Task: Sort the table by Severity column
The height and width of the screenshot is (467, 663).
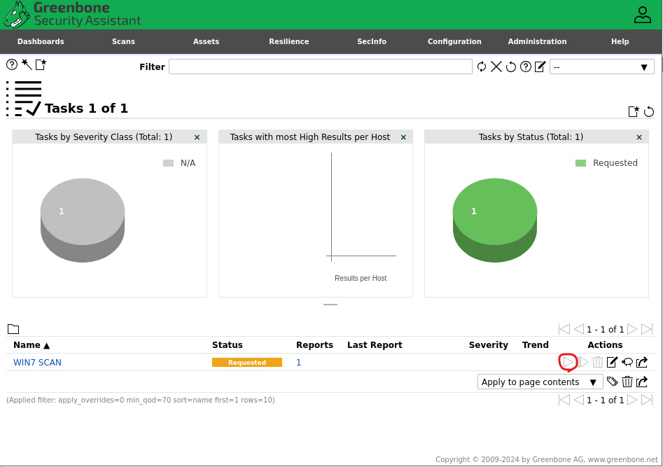Action: [489, 344]
